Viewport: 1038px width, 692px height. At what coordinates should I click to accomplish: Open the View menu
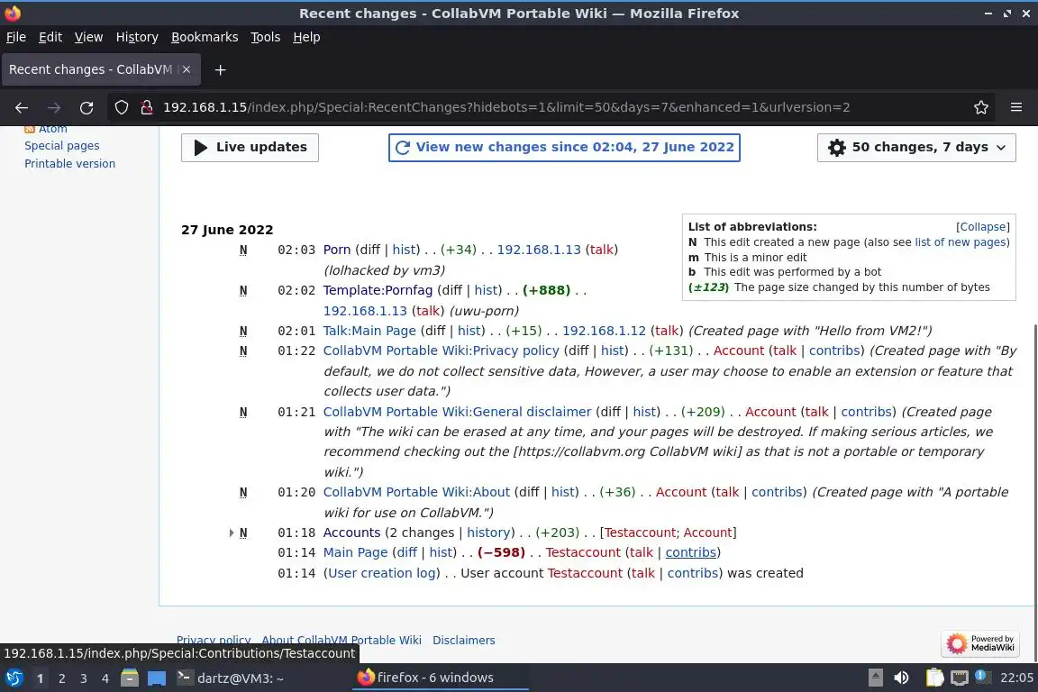tap(88, 37)
